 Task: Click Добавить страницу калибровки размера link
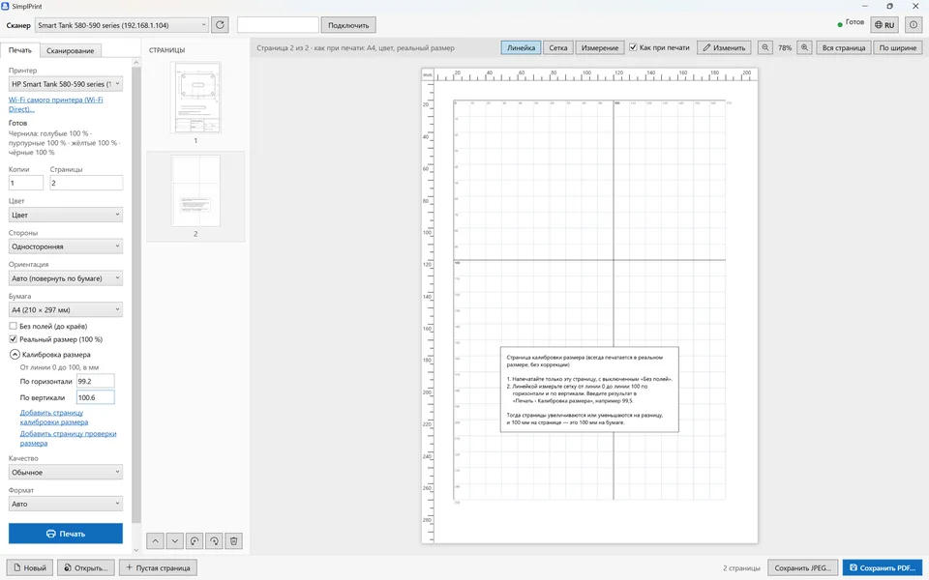[54, 418]
